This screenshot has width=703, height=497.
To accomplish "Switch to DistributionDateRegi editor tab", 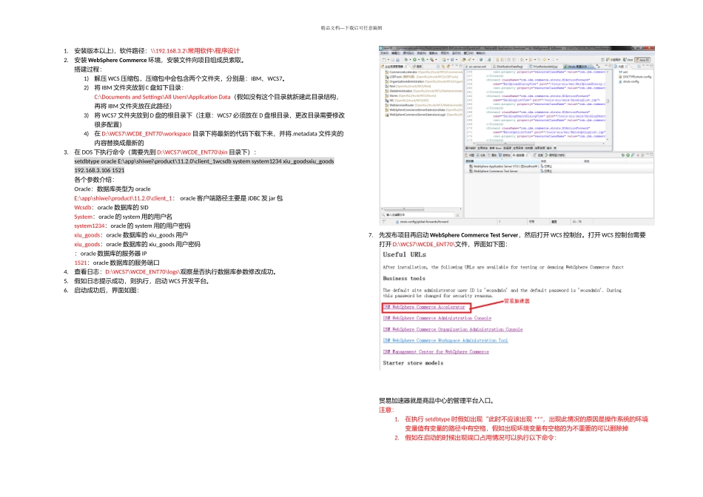I will coord(509,67).
